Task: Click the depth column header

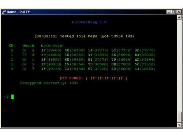Action: coord(28,46)
